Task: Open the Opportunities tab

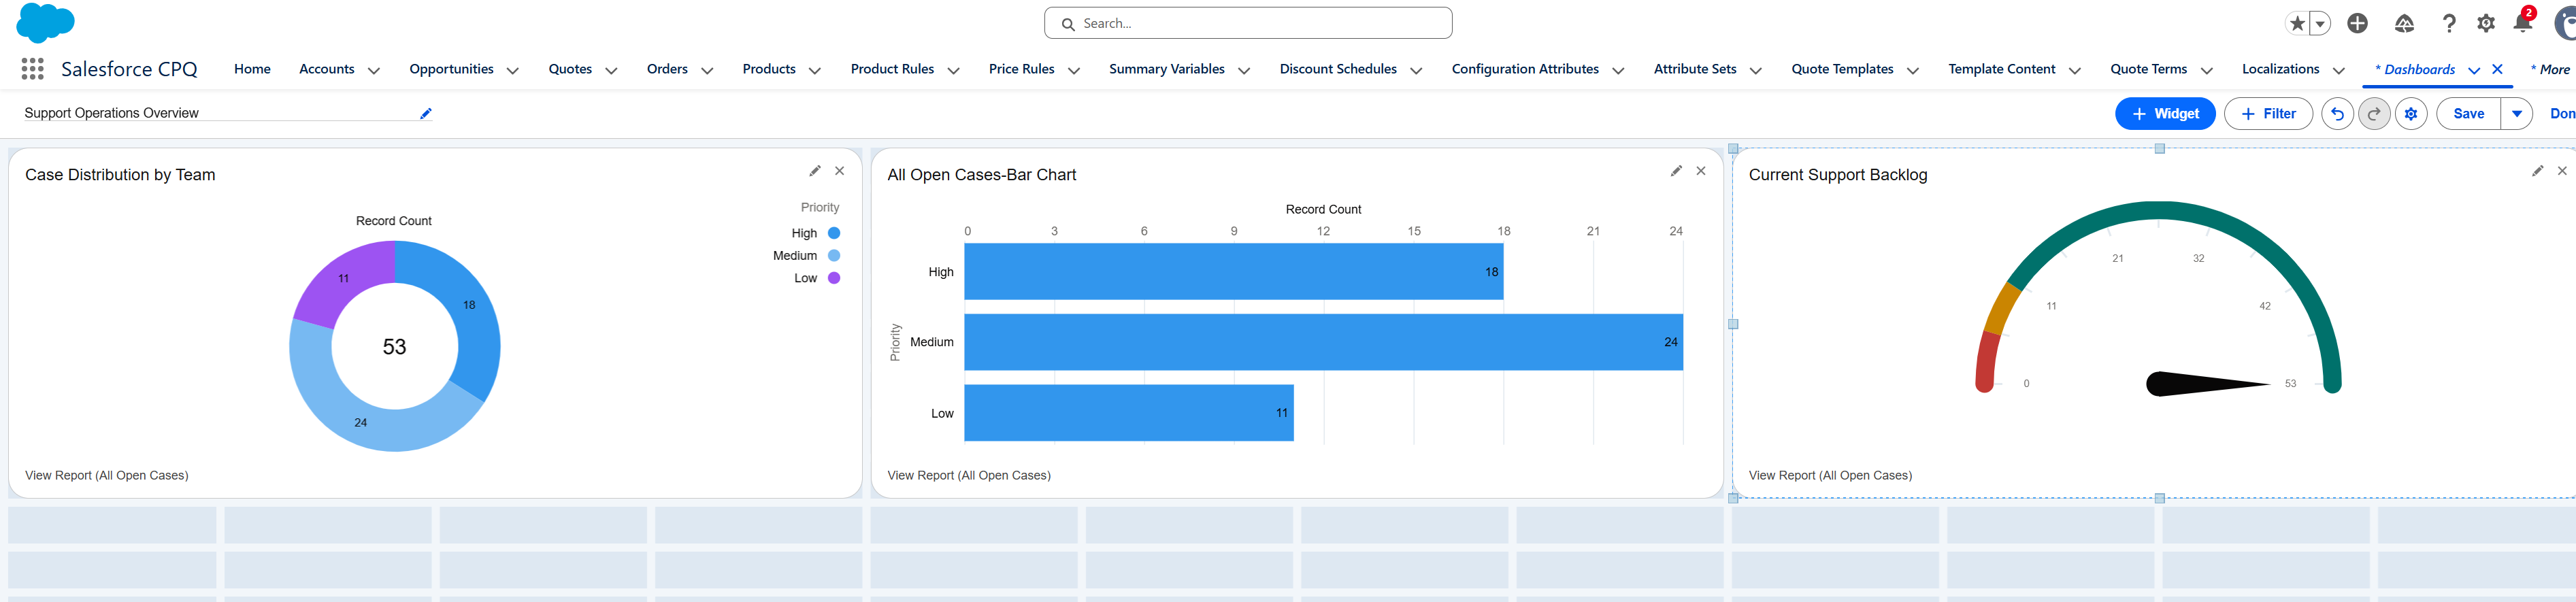Action: tap(451, 69)
